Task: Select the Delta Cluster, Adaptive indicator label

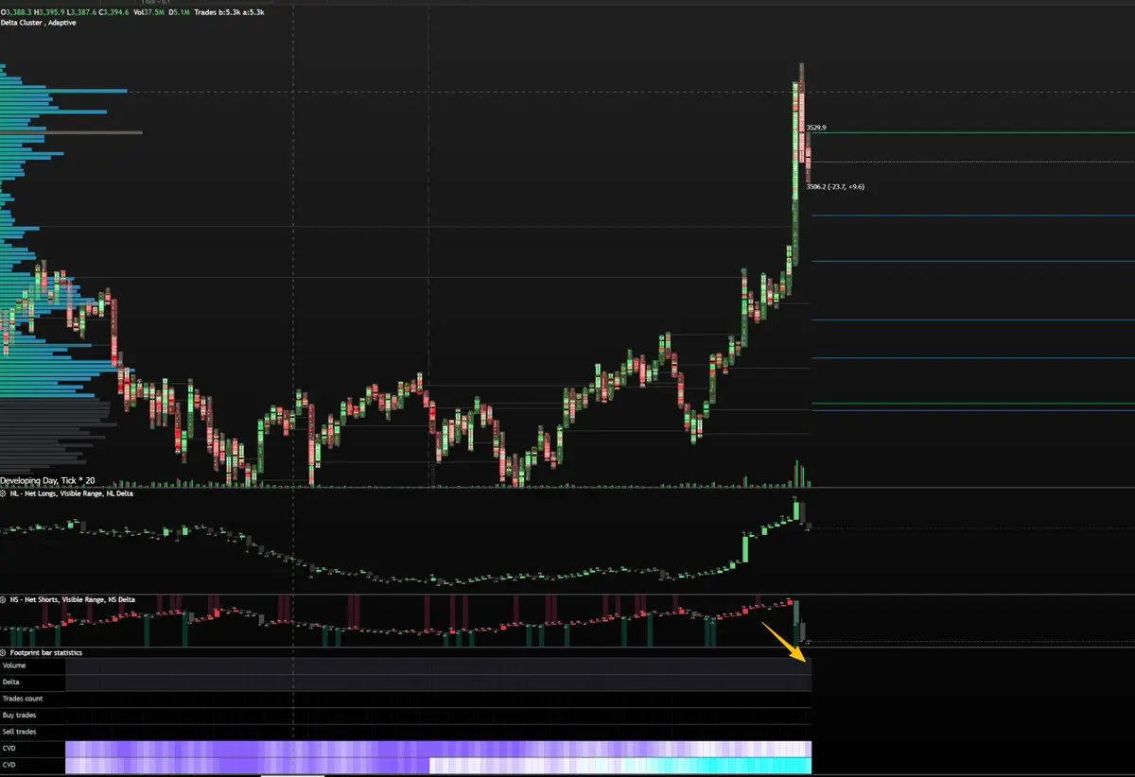Action: point(39,23)
